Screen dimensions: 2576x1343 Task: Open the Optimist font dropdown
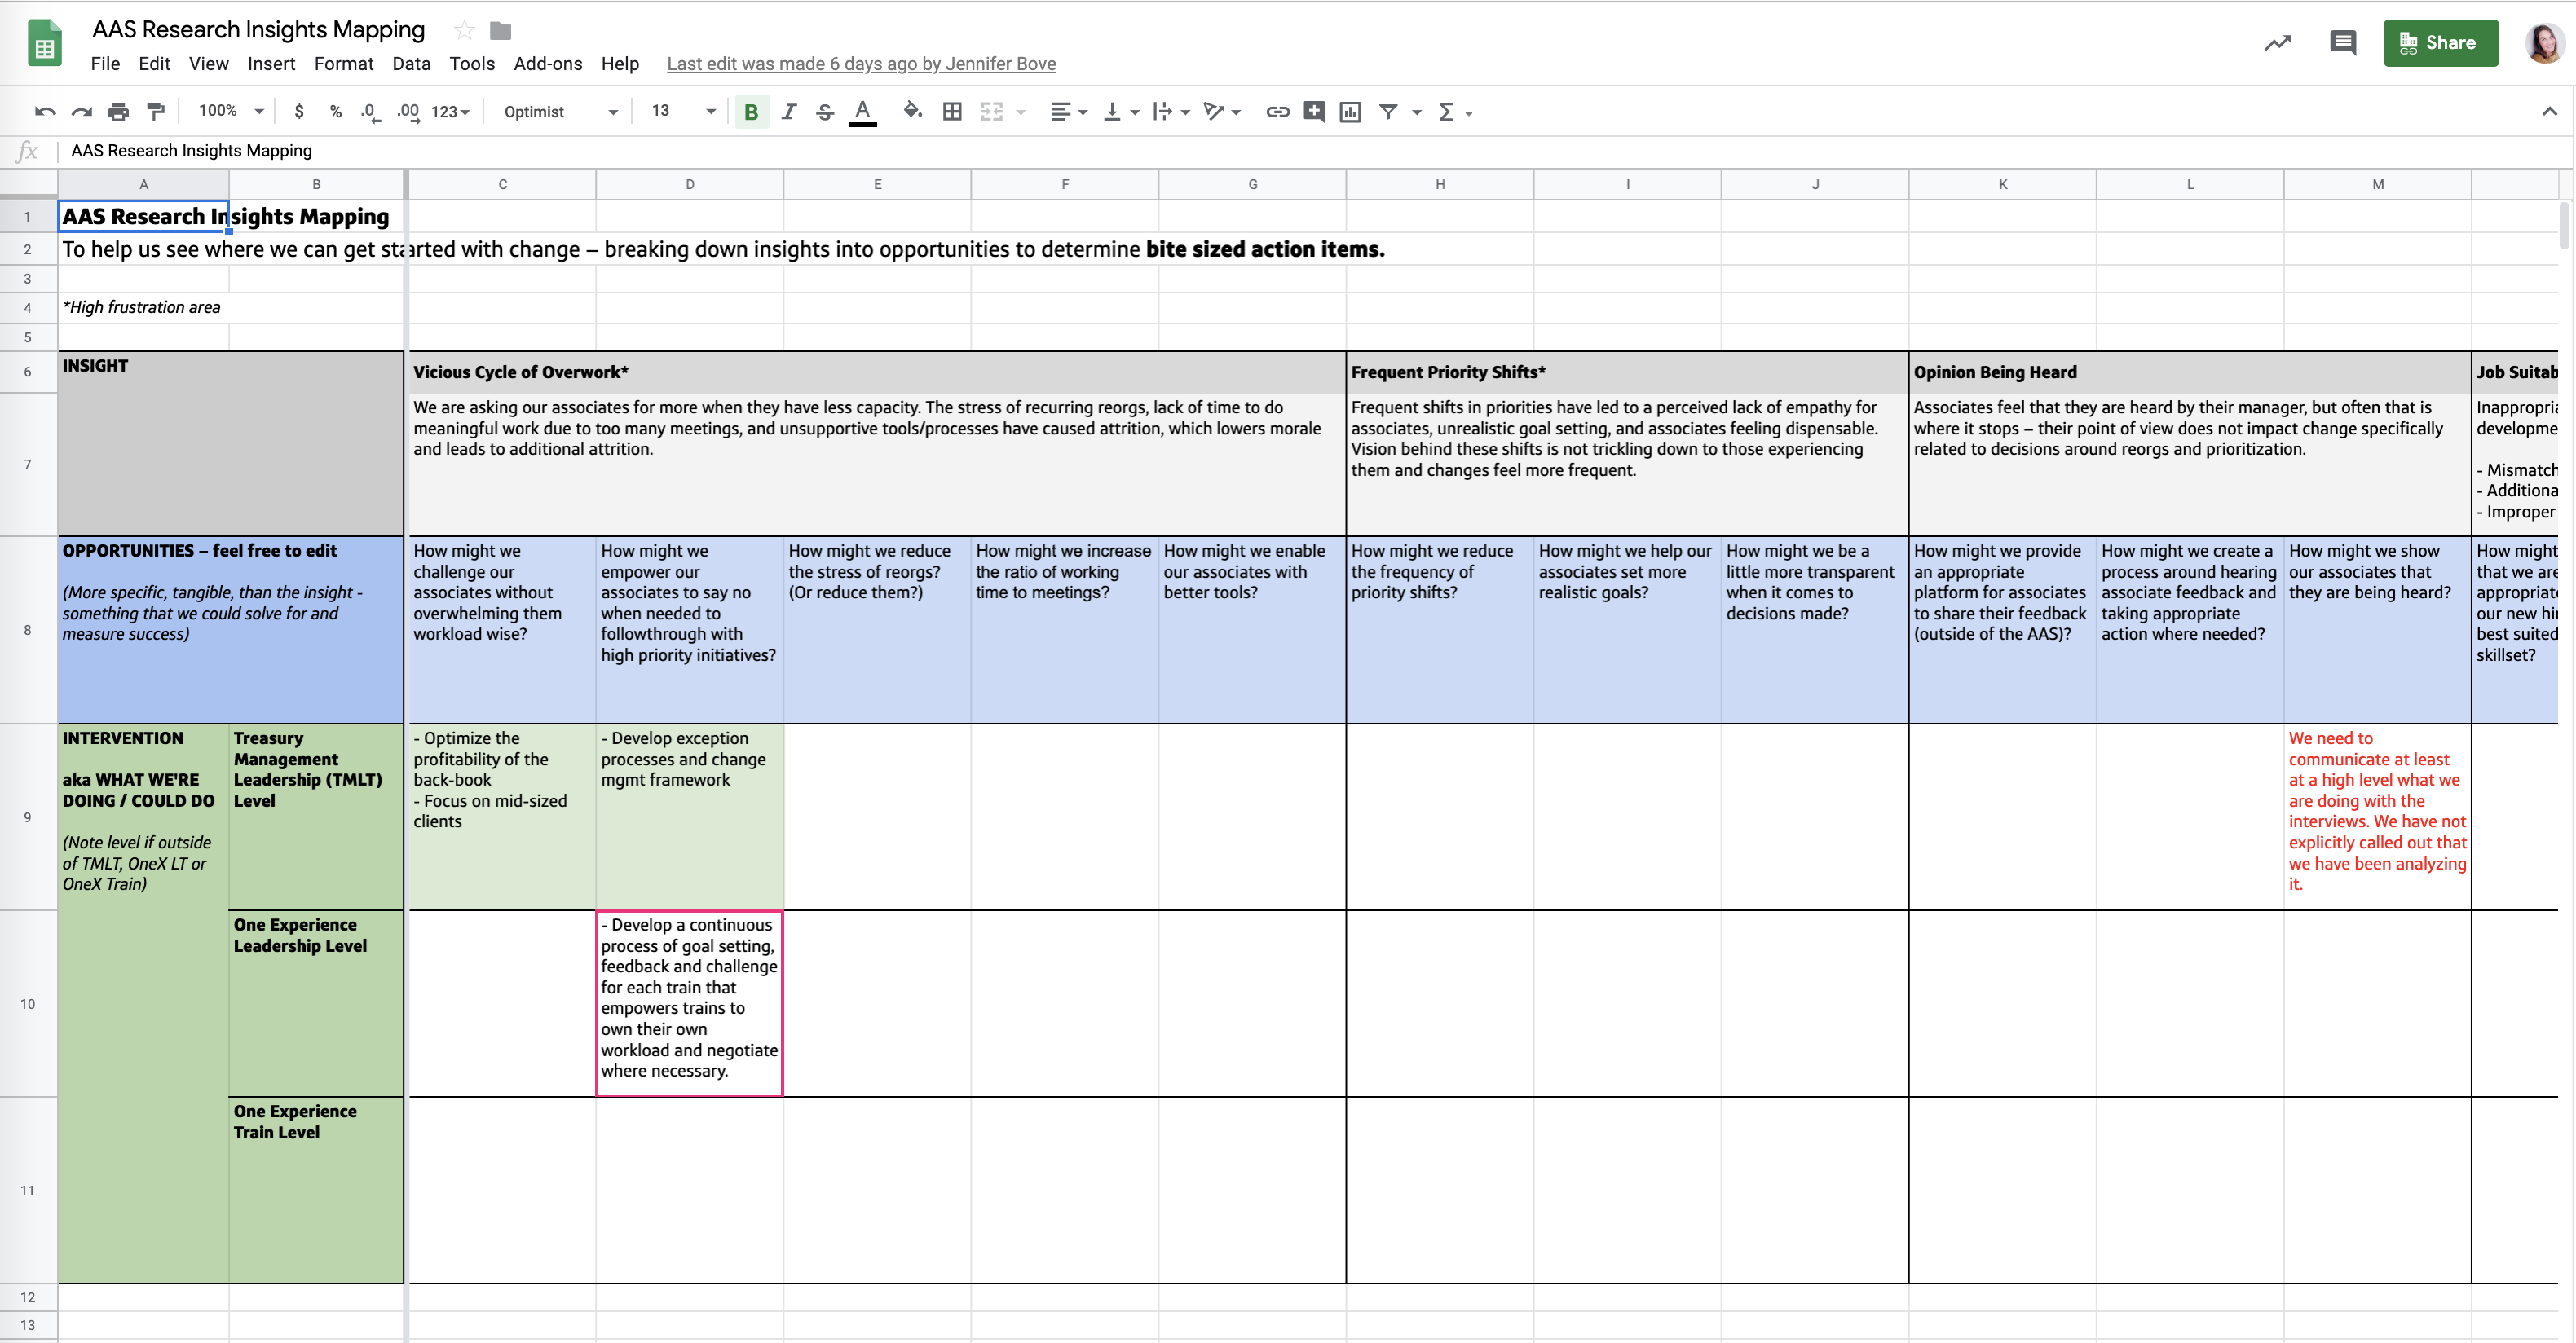click(x=560, y=112)
